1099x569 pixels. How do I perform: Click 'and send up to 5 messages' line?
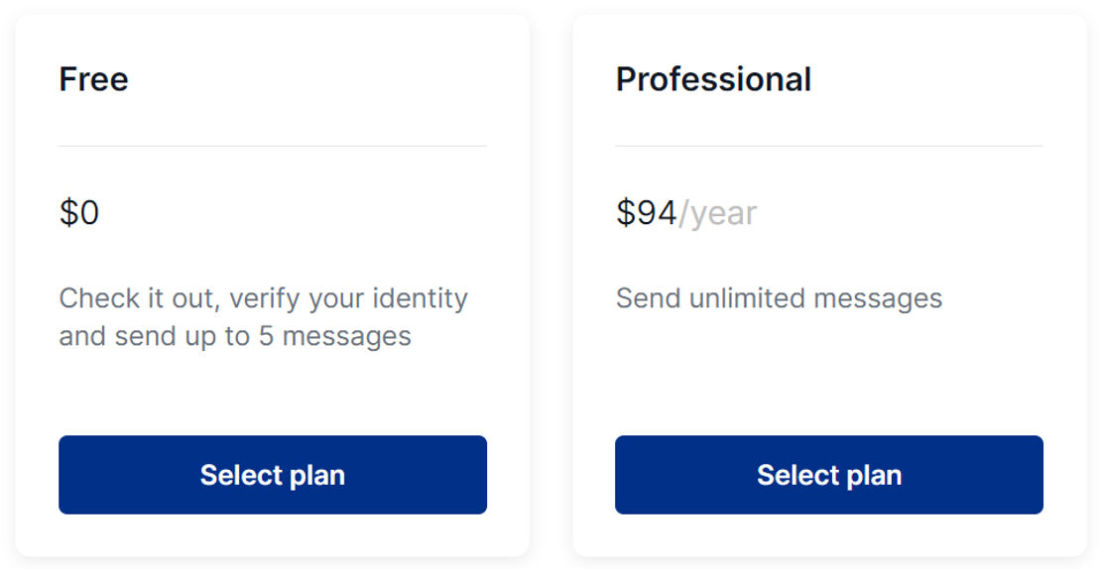click(235, 336)
